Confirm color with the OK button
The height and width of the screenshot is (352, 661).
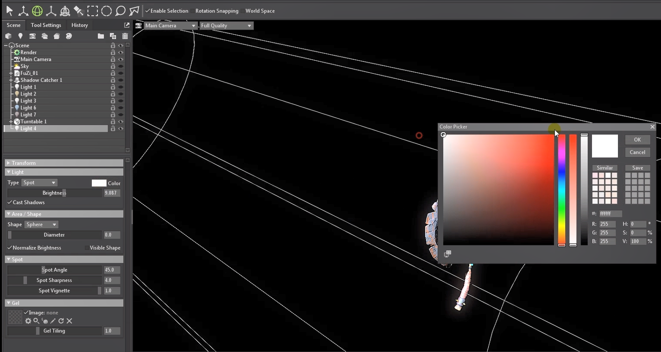pyautogui.click(x=637, y=140)
